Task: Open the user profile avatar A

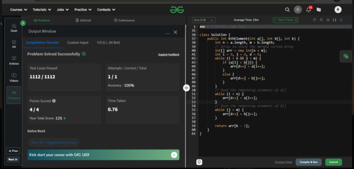Action: [338, 9]
